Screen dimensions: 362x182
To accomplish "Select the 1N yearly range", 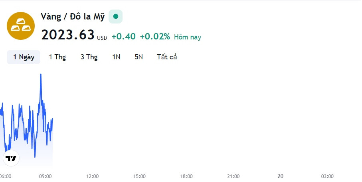I will click(x=116, y=57).
